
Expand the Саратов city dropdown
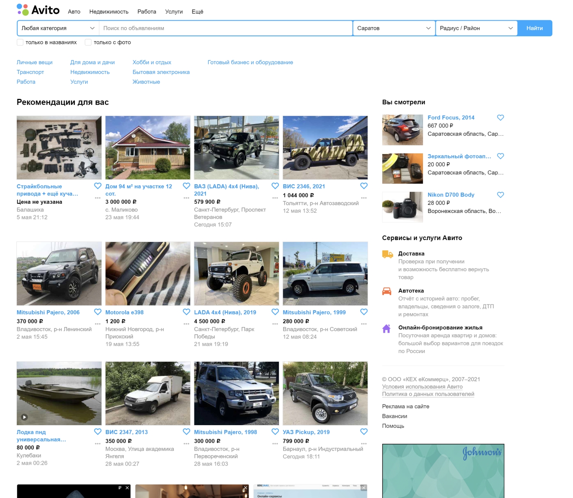point(393,28)
